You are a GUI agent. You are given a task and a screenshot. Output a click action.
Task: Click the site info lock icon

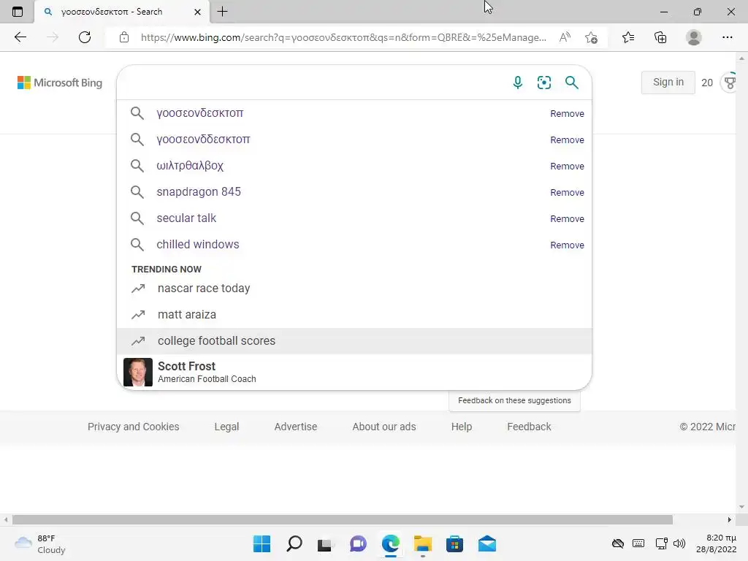[124, 37]
